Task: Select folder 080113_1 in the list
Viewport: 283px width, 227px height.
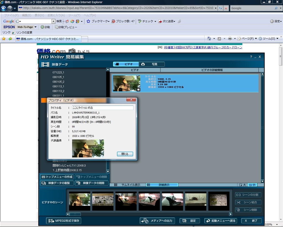Action: pos(58,86)
